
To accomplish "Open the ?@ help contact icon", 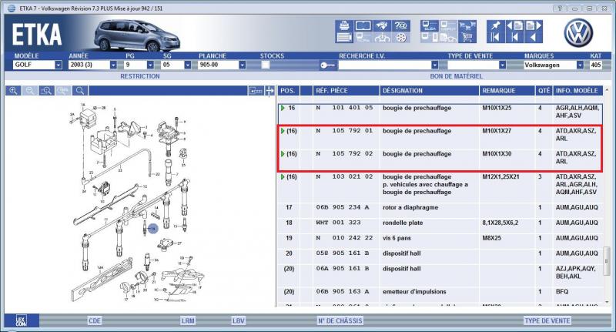I will 401,26.
